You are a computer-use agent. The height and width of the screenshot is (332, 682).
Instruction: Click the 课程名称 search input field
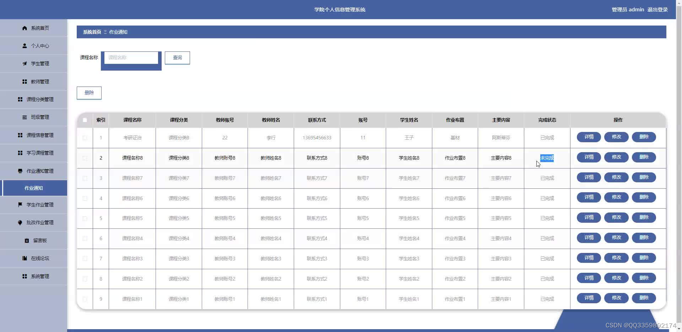[x=131, y=57]
